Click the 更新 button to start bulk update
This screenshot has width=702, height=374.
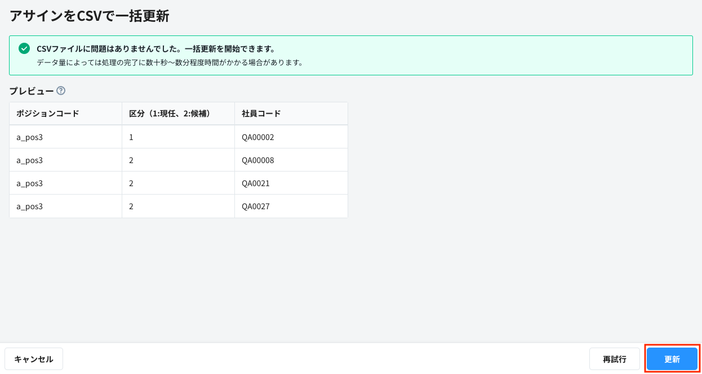coord(672,358)
